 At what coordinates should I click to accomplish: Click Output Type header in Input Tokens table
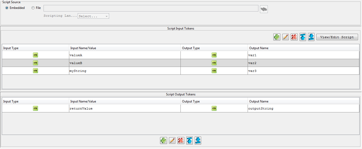[x=214, y=48]
